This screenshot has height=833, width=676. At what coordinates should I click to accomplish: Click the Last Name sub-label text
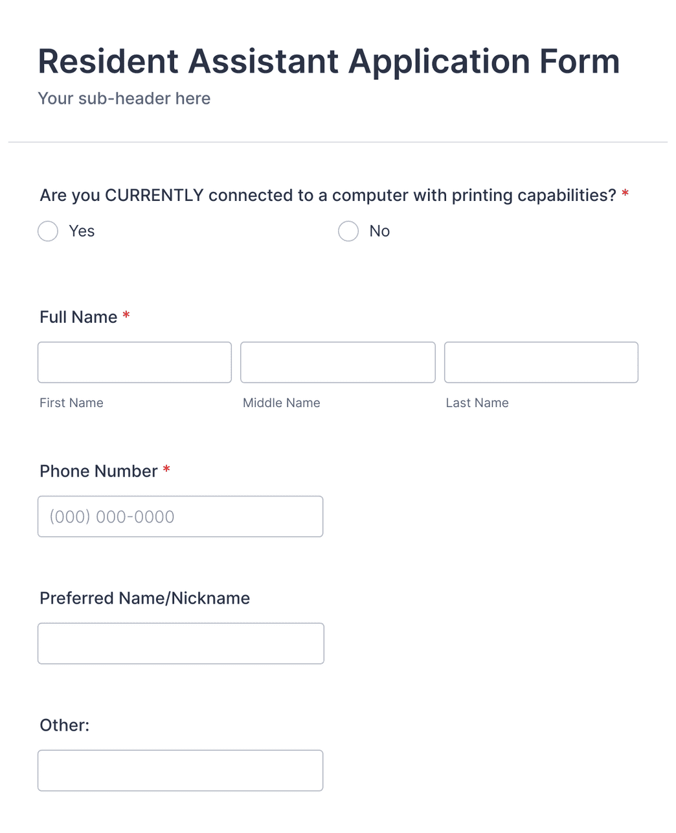pyautogui.click(x=477, y=403)
